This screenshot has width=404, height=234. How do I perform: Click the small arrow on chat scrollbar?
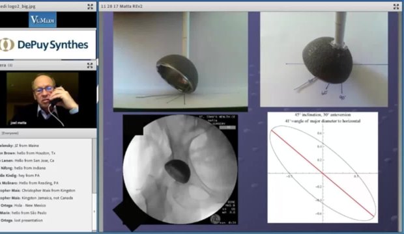(x=94, y=211)
